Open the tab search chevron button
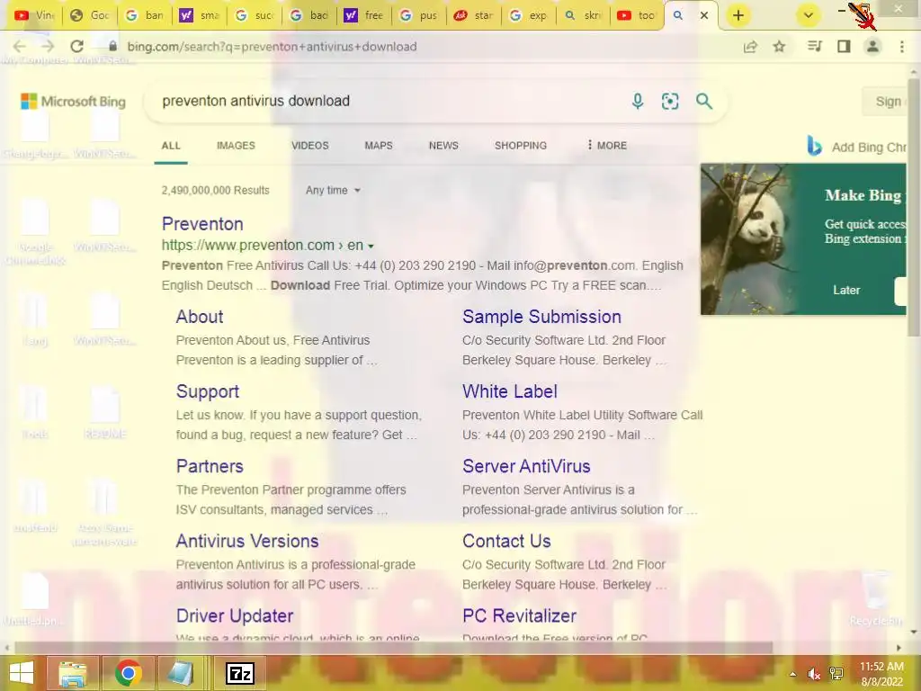The width and height of the screenshot is (921, 691). click(809, 15)
